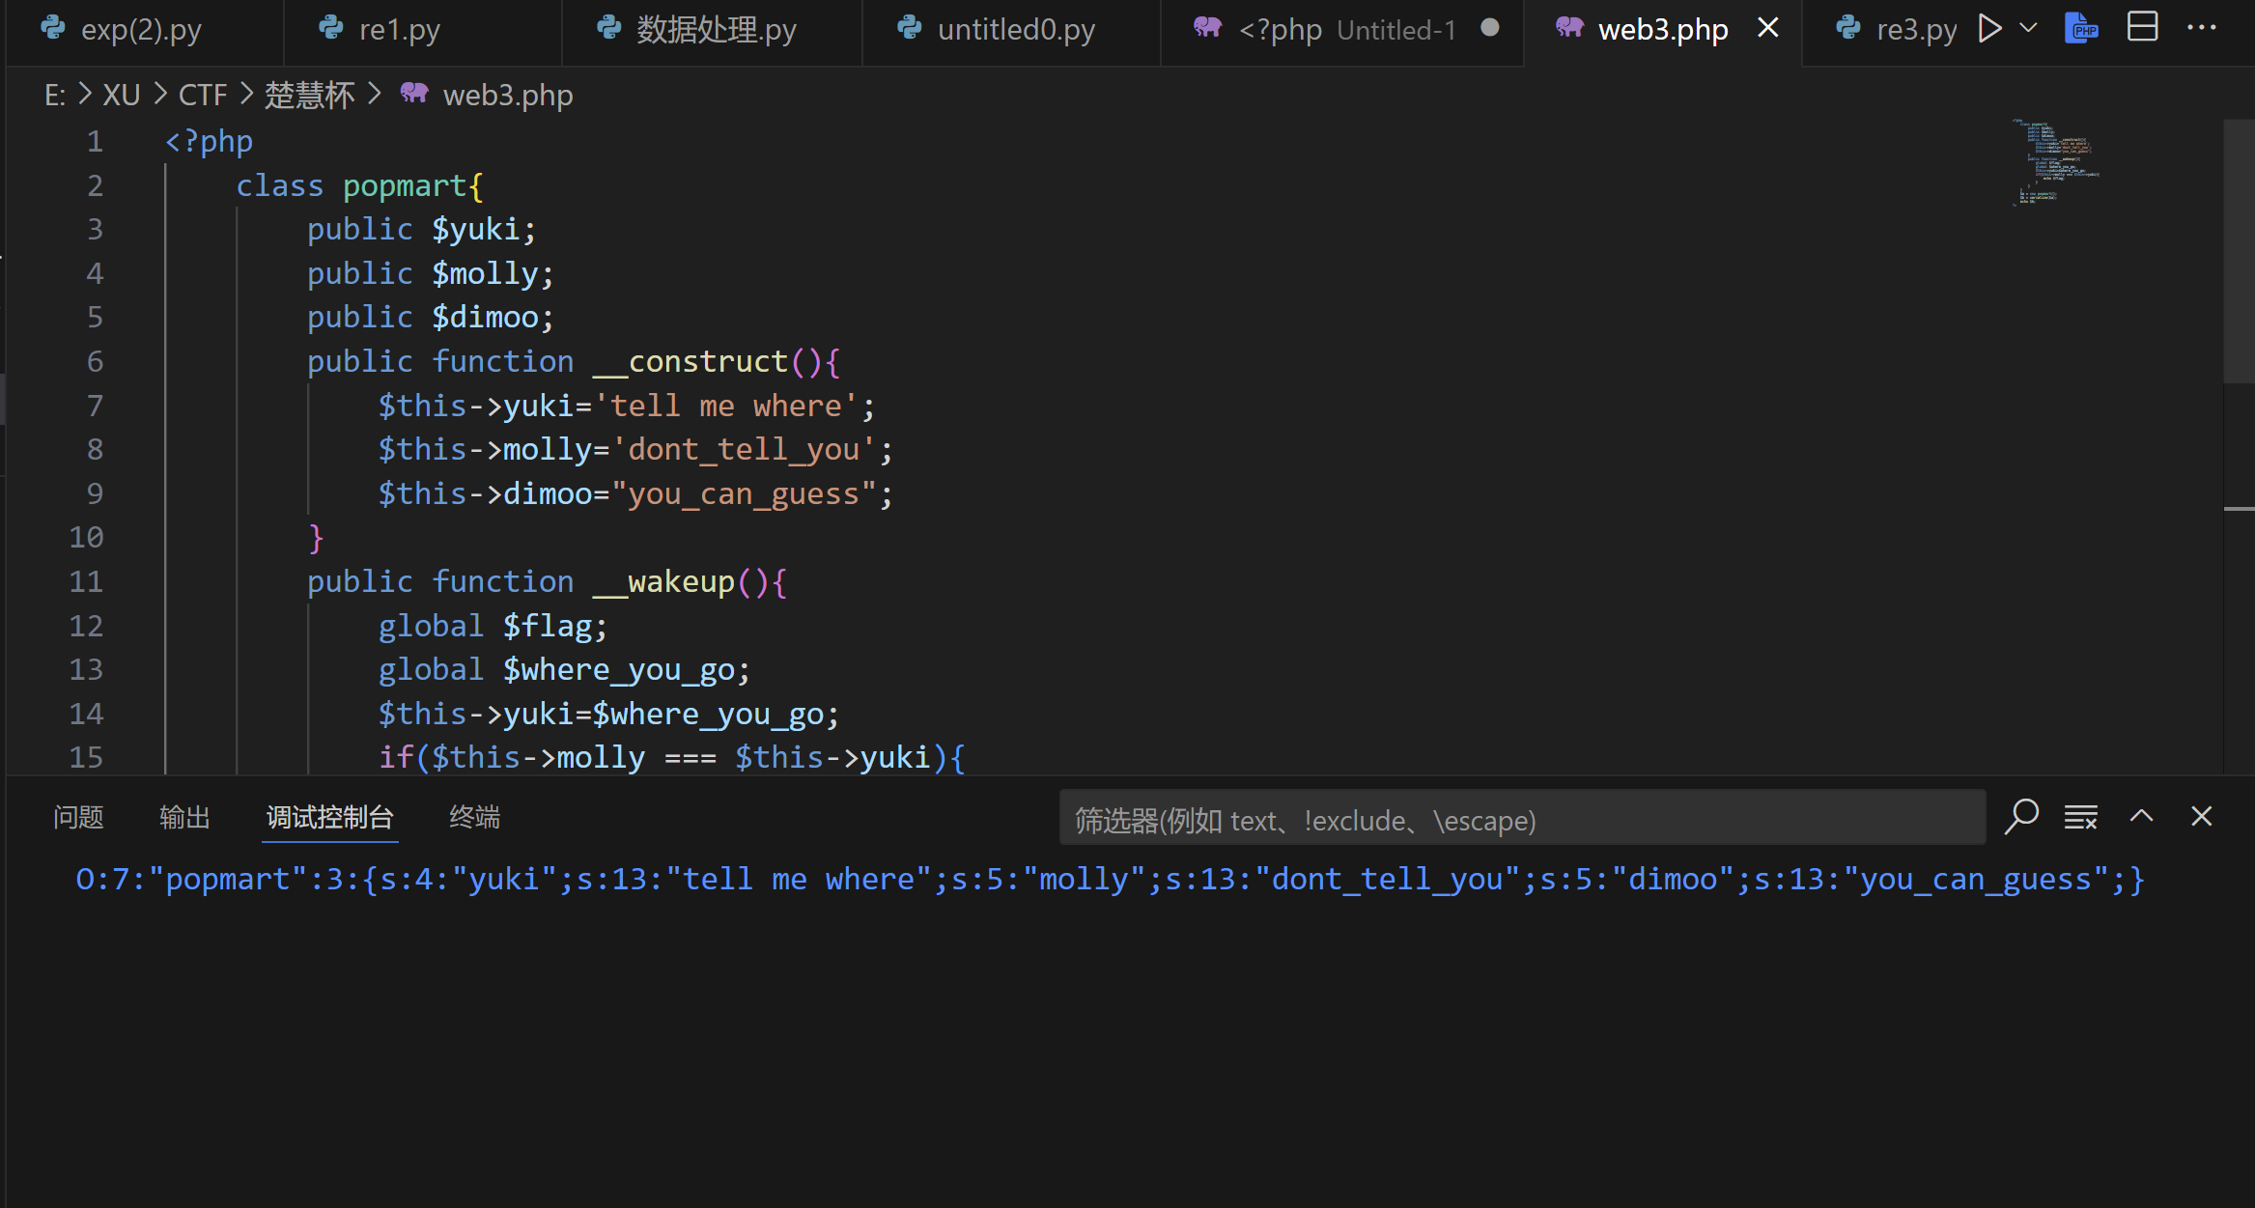Screen dimensions: 2255x1208
Task: Click the E: breadcrumb segment
Action: [55, 95]
